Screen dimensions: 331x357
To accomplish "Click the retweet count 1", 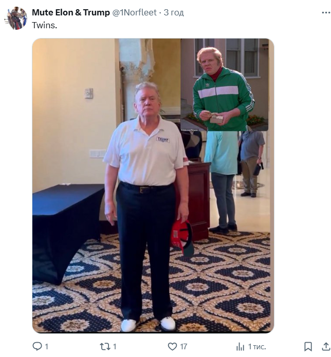I will click(x=115, y=347).
